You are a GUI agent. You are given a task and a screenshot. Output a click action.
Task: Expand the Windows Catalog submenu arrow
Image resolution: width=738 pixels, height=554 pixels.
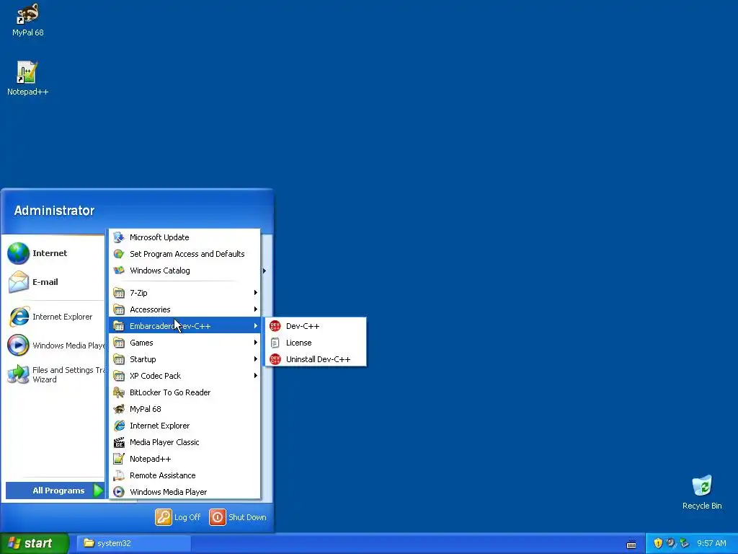coord(264,271)
